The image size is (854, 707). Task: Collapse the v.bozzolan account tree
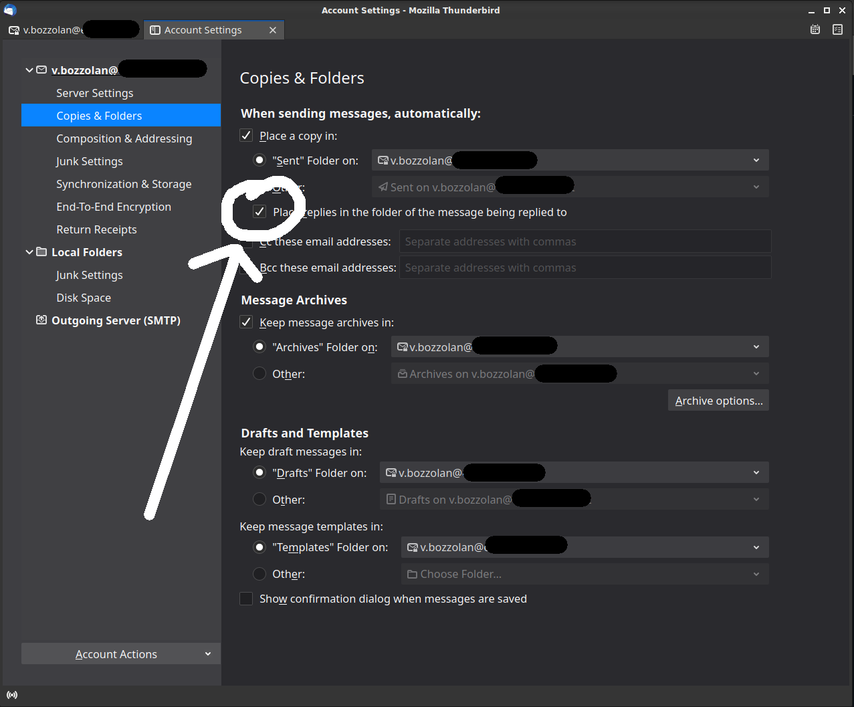pyautogui.click(x=29, y=70)
